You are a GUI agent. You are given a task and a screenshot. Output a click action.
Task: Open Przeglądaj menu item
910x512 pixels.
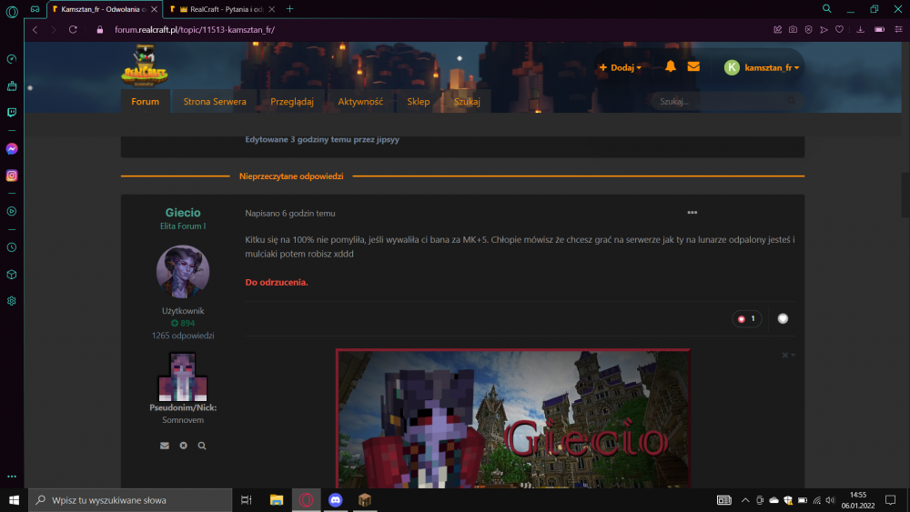(292, 102)
